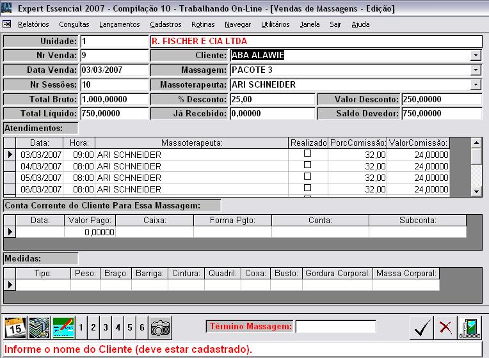Check Realizado for the 03/03/2007 appointment
This screenshot has height=358, width=489.
307,154
